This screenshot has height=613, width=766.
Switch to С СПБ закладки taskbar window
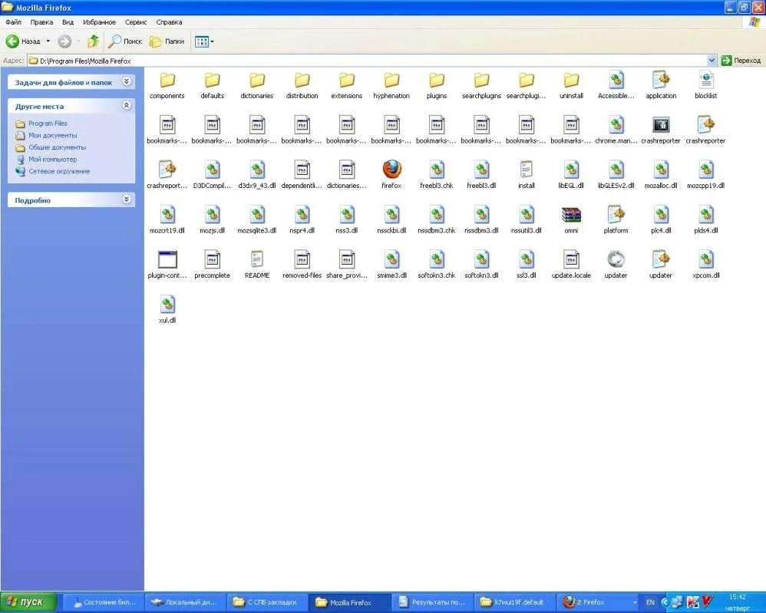(267, 602)
